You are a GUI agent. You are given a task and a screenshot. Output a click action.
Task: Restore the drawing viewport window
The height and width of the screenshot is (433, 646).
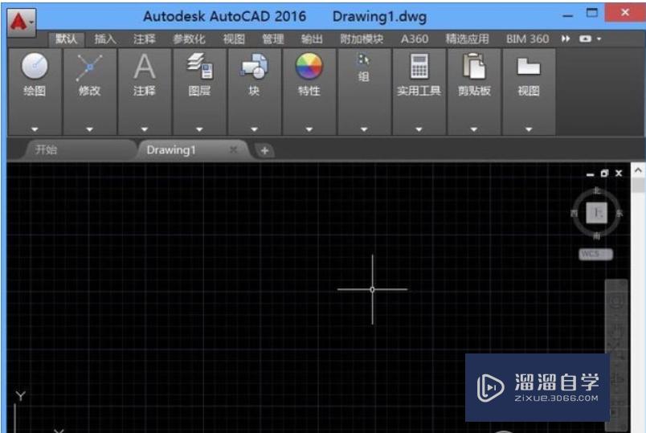coord(604,174)
